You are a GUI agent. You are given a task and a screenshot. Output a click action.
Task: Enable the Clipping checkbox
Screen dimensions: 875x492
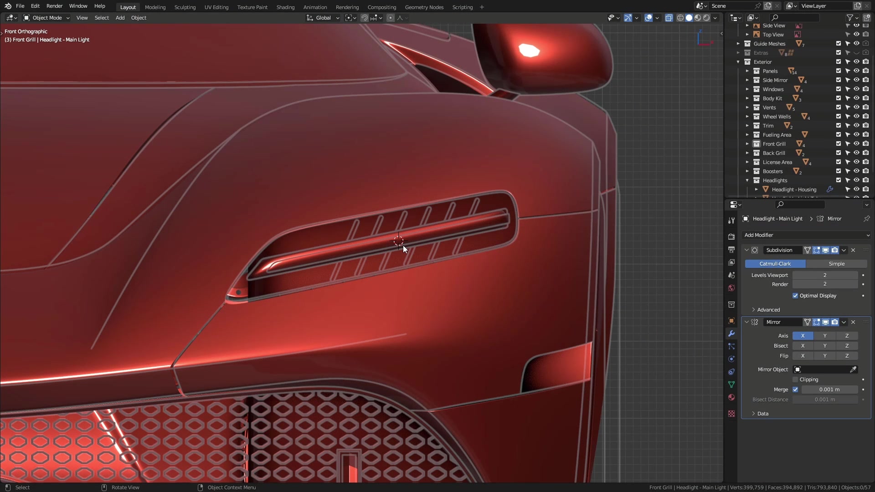click(x=795, y=379)
